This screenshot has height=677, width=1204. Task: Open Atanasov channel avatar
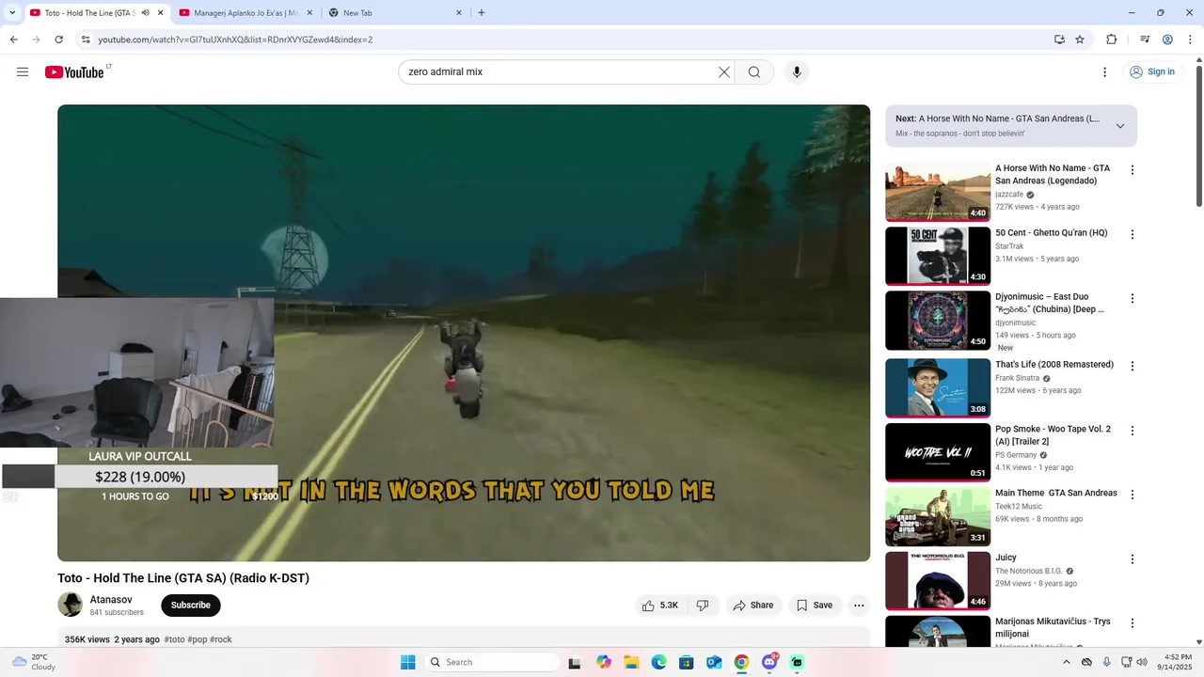point(71,605)
